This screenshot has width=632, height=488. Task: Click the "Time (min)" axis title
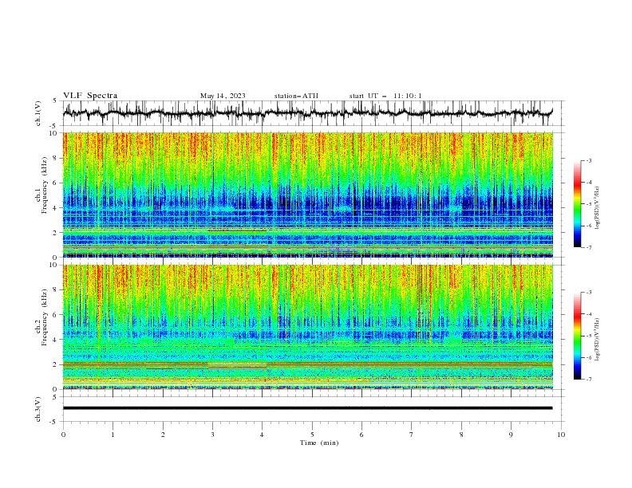click(319, 443)
